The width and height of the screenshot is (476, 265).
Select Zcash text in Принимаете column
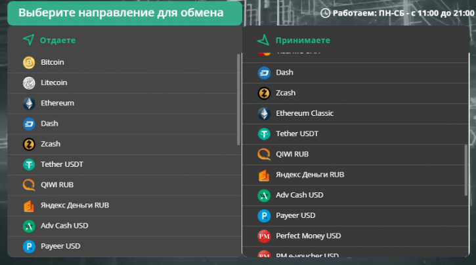click(x=286, y=93)
